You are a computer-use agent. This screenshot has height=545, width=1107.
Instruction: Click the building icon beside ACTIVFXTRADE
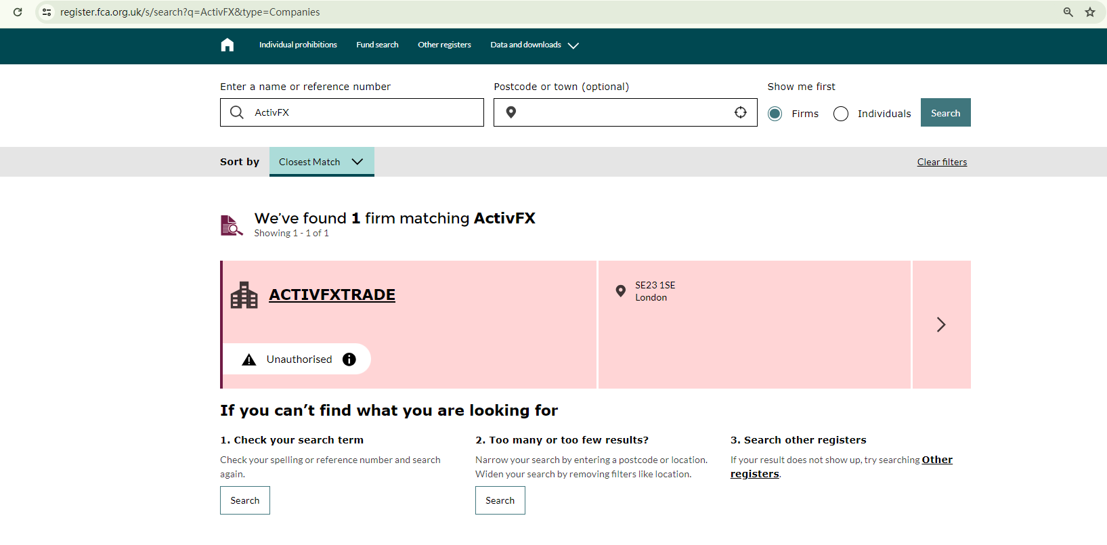pos(244,295)
